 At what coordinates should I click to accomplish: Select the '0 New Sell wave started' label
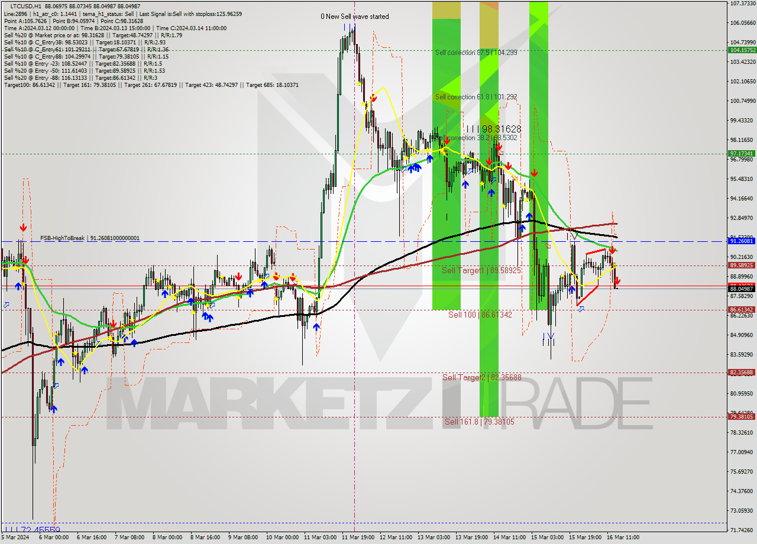[x=355, y=17]
